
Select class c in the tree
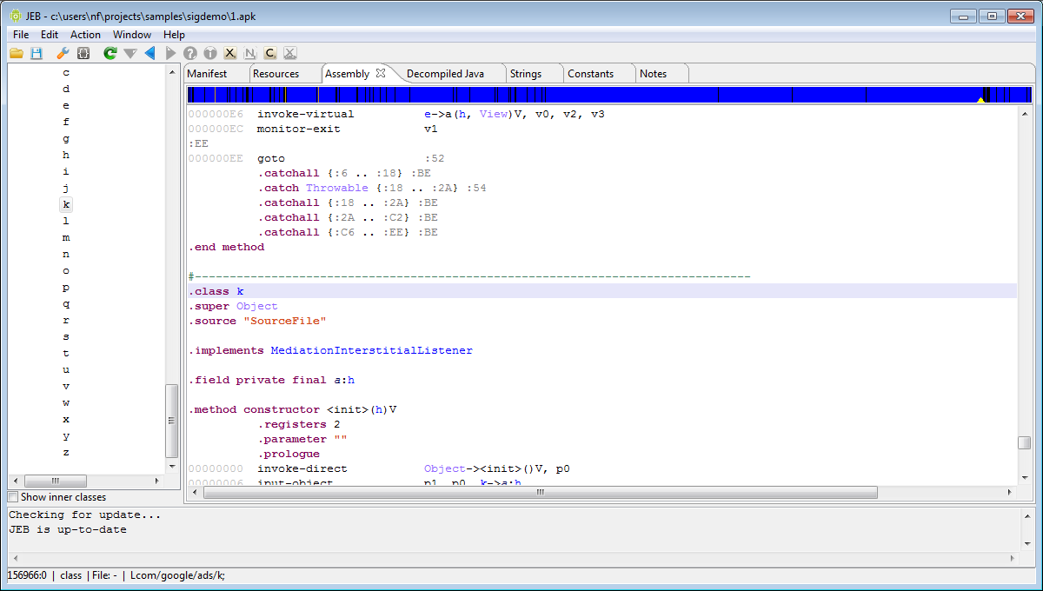(66, 73)
